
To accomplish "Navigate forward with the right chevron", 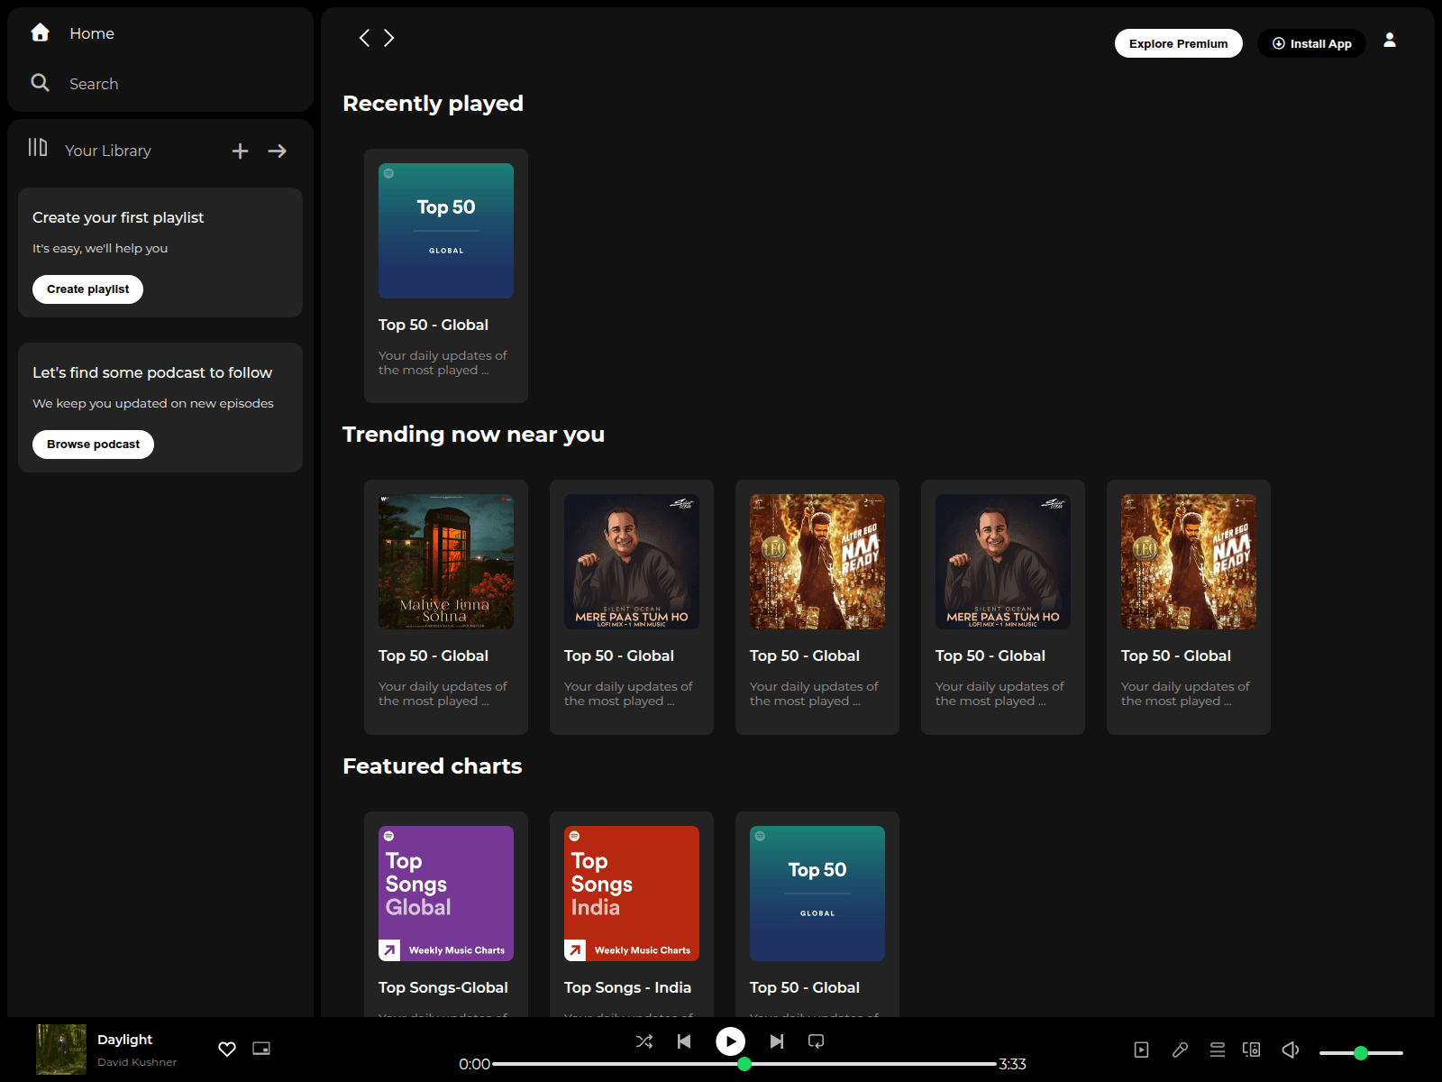I will (x=388, y=38).
